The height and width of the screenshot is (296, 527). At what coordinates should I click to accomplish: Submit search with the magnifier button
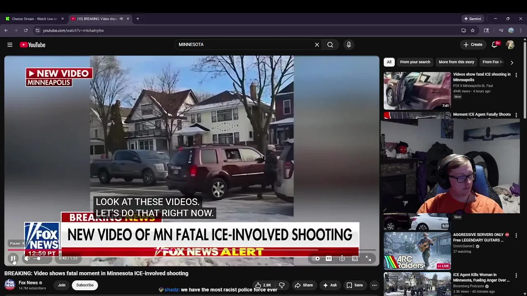[330, 45]
